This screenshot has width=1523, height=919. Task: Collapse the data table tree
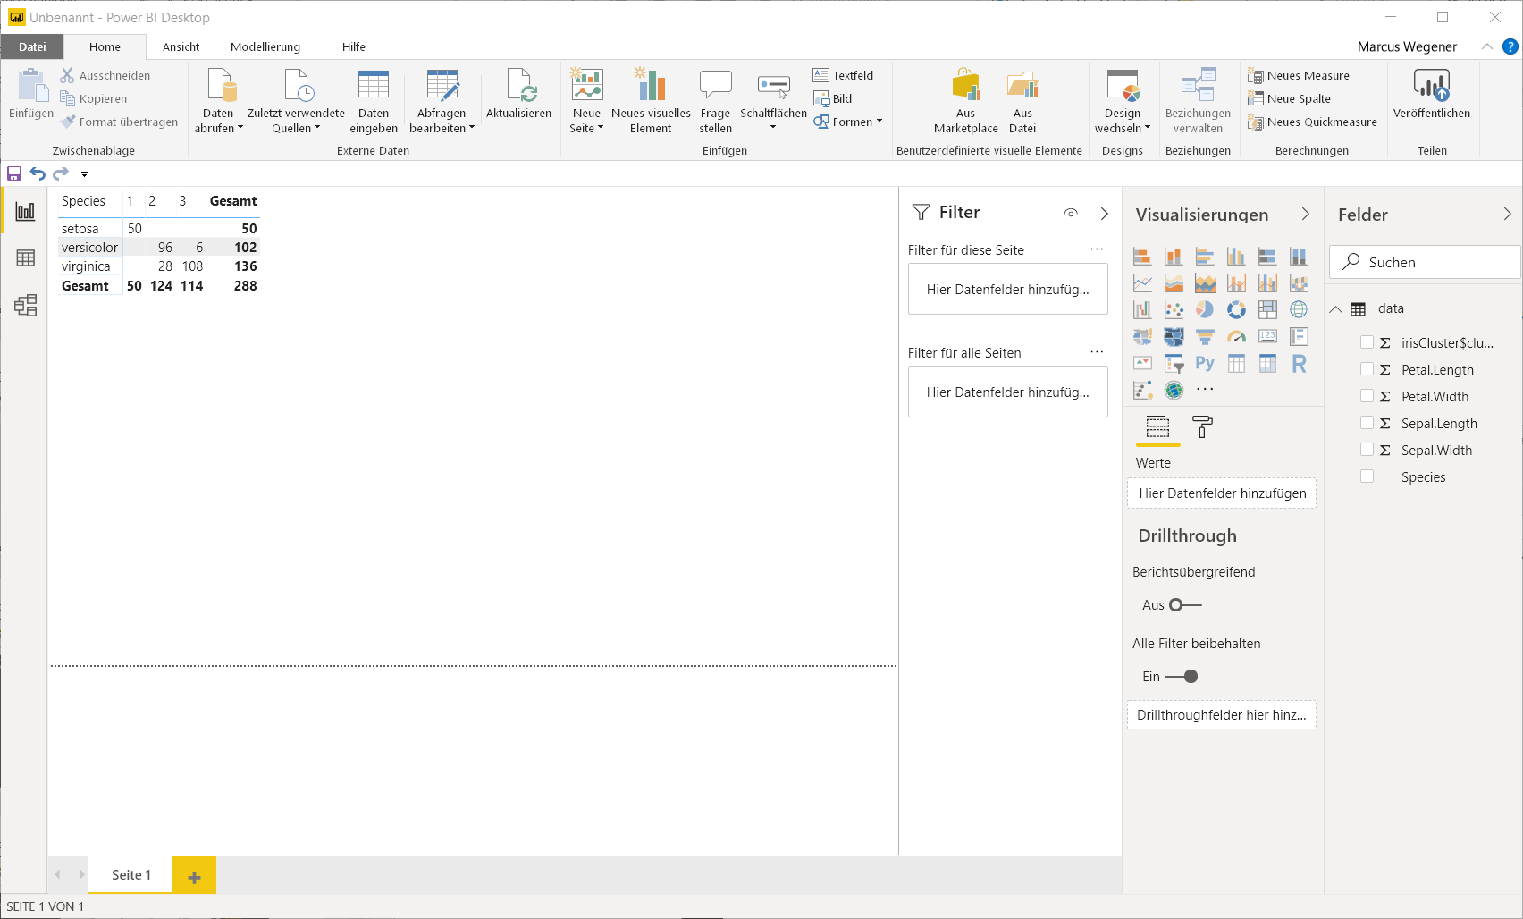click(1335, 309)
